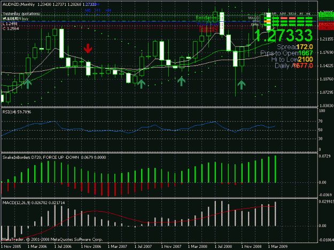
Task: Click the blue H1 timeframe label
Action: pos(98,10)
